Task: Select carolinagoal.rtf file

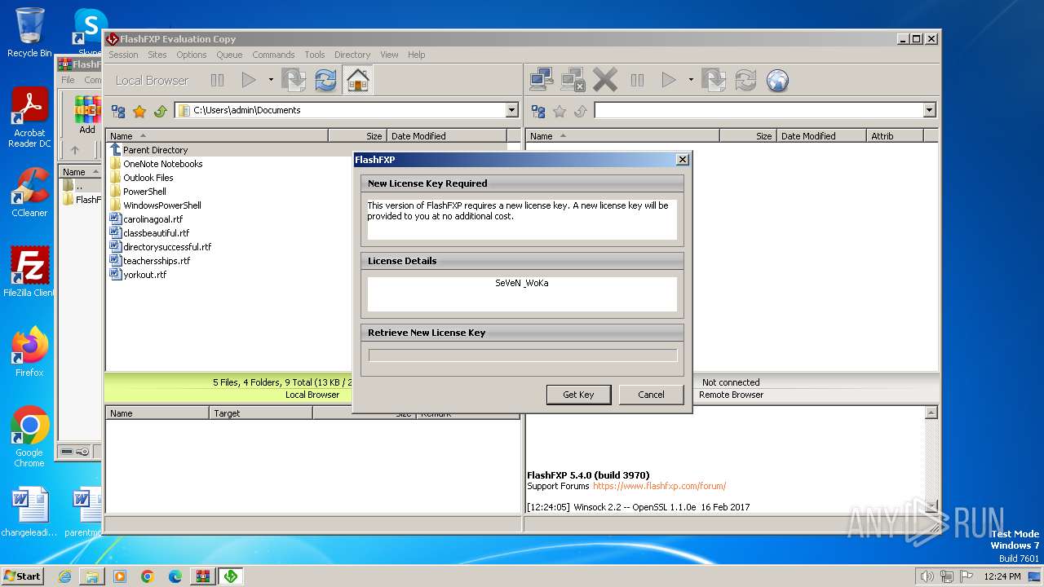Action: [153, 219]
